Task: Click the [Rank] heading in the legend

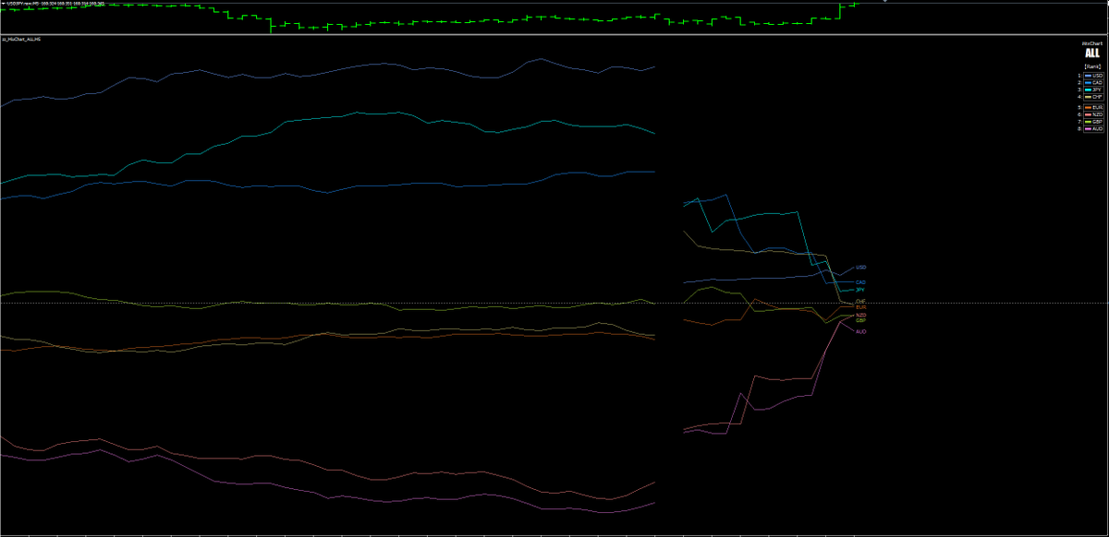Action: 1092,66
